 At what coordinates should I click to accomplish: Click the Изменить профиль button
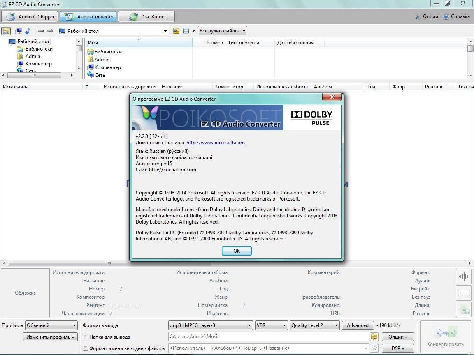(50, 337)
